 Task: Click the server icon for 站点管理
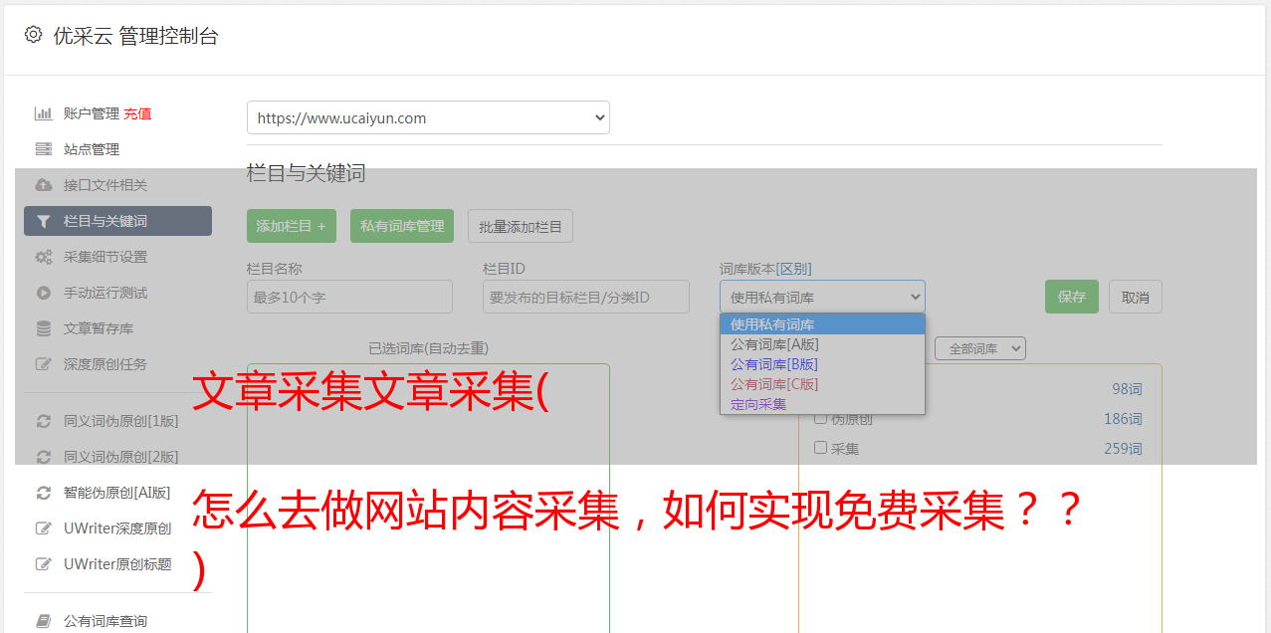(x=43, y=149)
